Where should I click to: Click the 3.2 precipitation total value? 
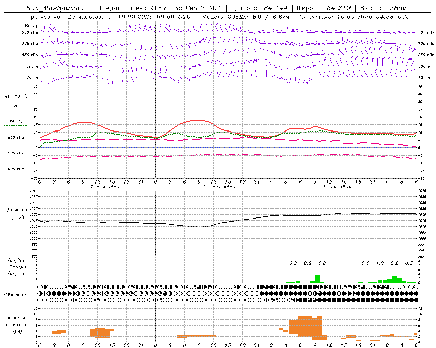point(394,263)
